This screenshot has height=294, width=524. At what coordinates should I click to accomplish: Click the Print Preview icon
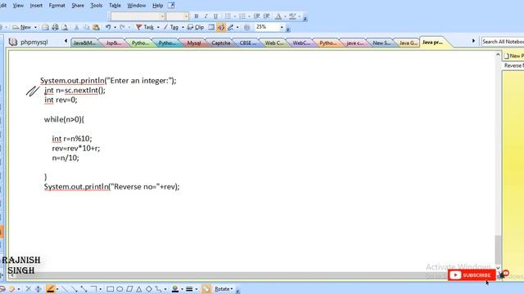click(65, 27)
